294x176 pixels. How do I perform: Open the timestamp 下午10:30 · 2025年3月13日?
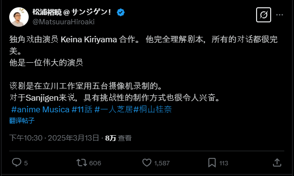point(54,138)
